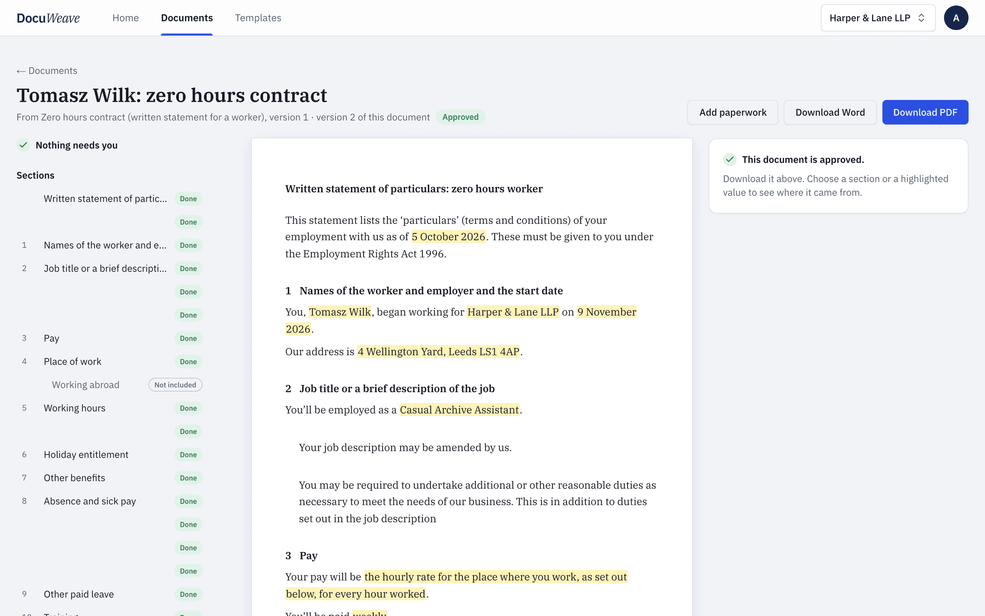Open the user avatar A menu
985x616 pixels.
956,18
